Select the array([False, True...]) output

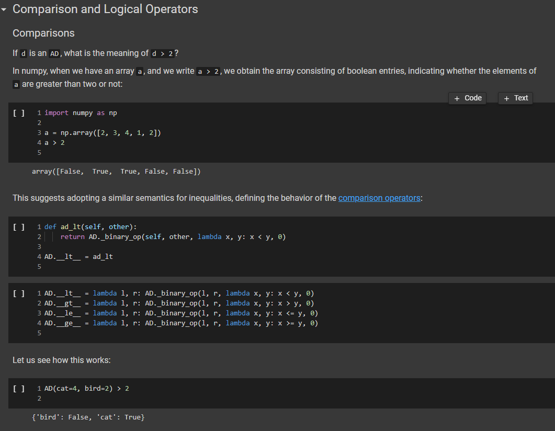(116, 172)
